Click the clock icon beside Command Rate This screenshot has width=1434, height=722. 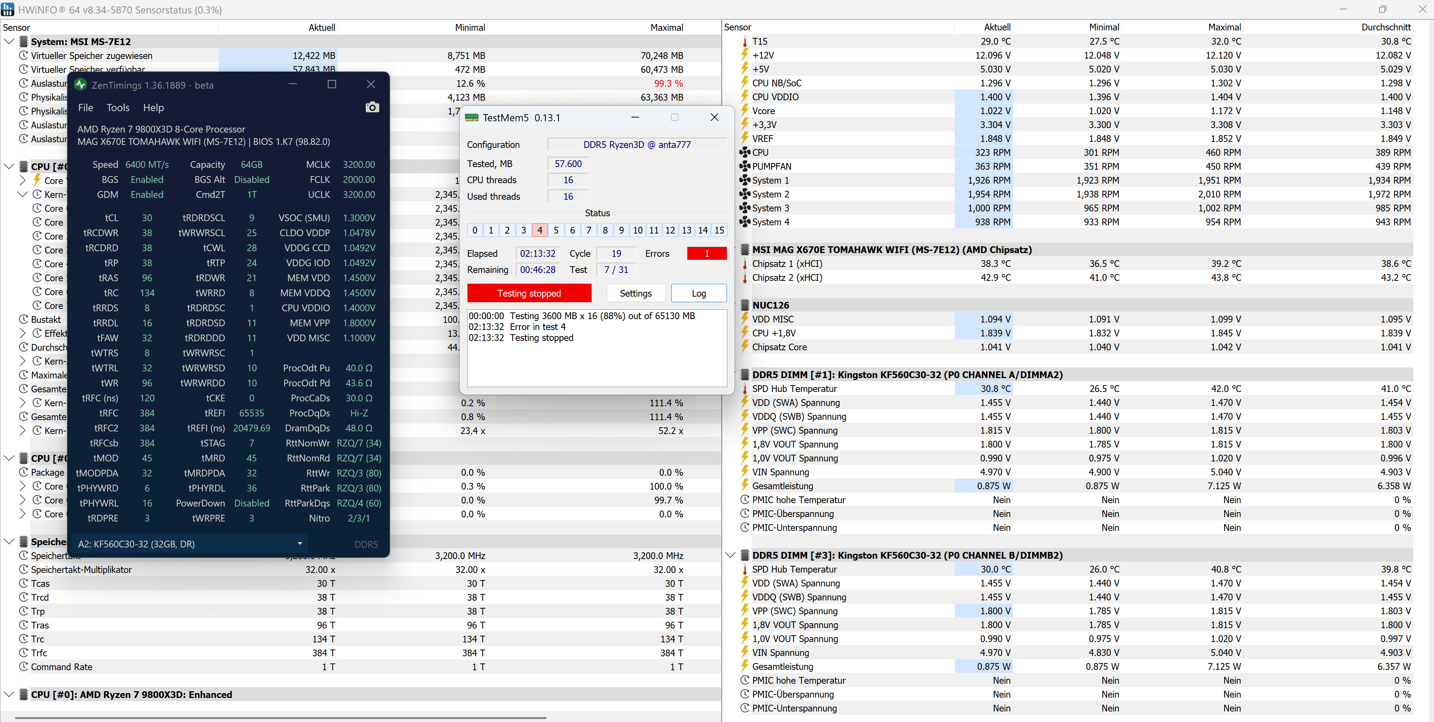23,666
